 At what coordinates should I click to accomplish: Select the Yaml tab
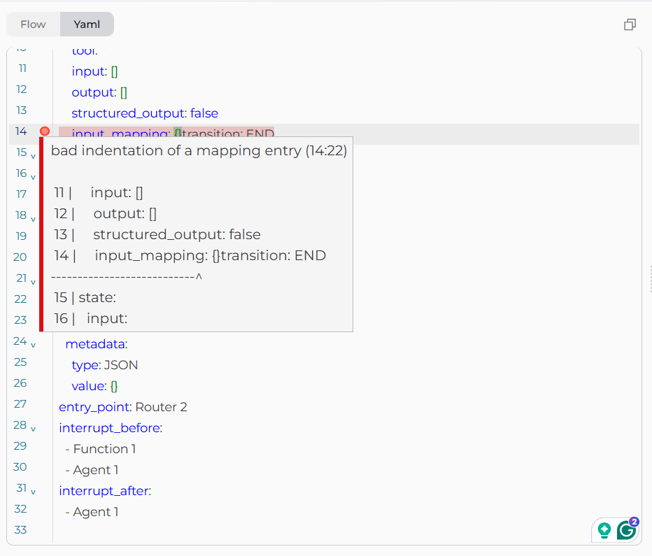click(87, 24)
